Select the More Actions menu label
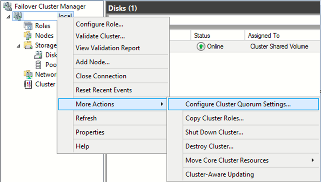This screenshot has height=182, width=321. [95, 104]
